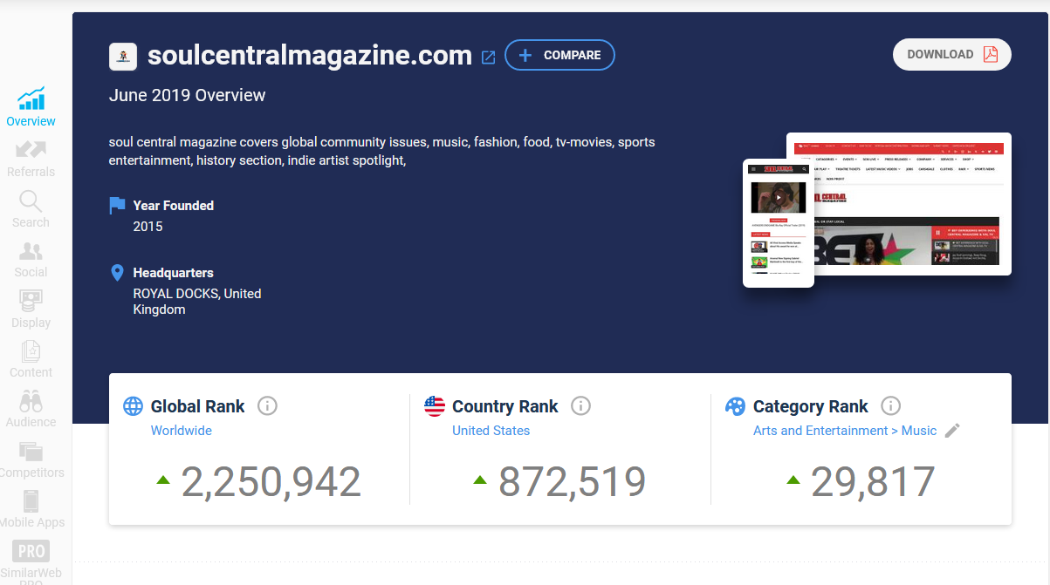Open the Search traffic section
Screen dimensions: 1050x585
(x=31, y=209)
